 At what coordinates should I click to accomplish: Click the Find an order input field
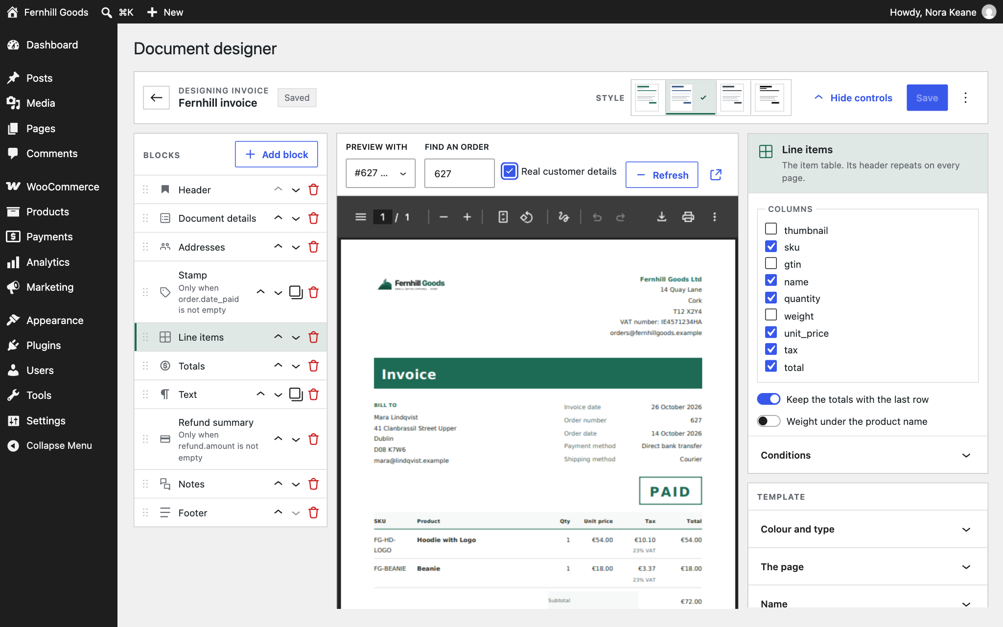click(459, 173)
